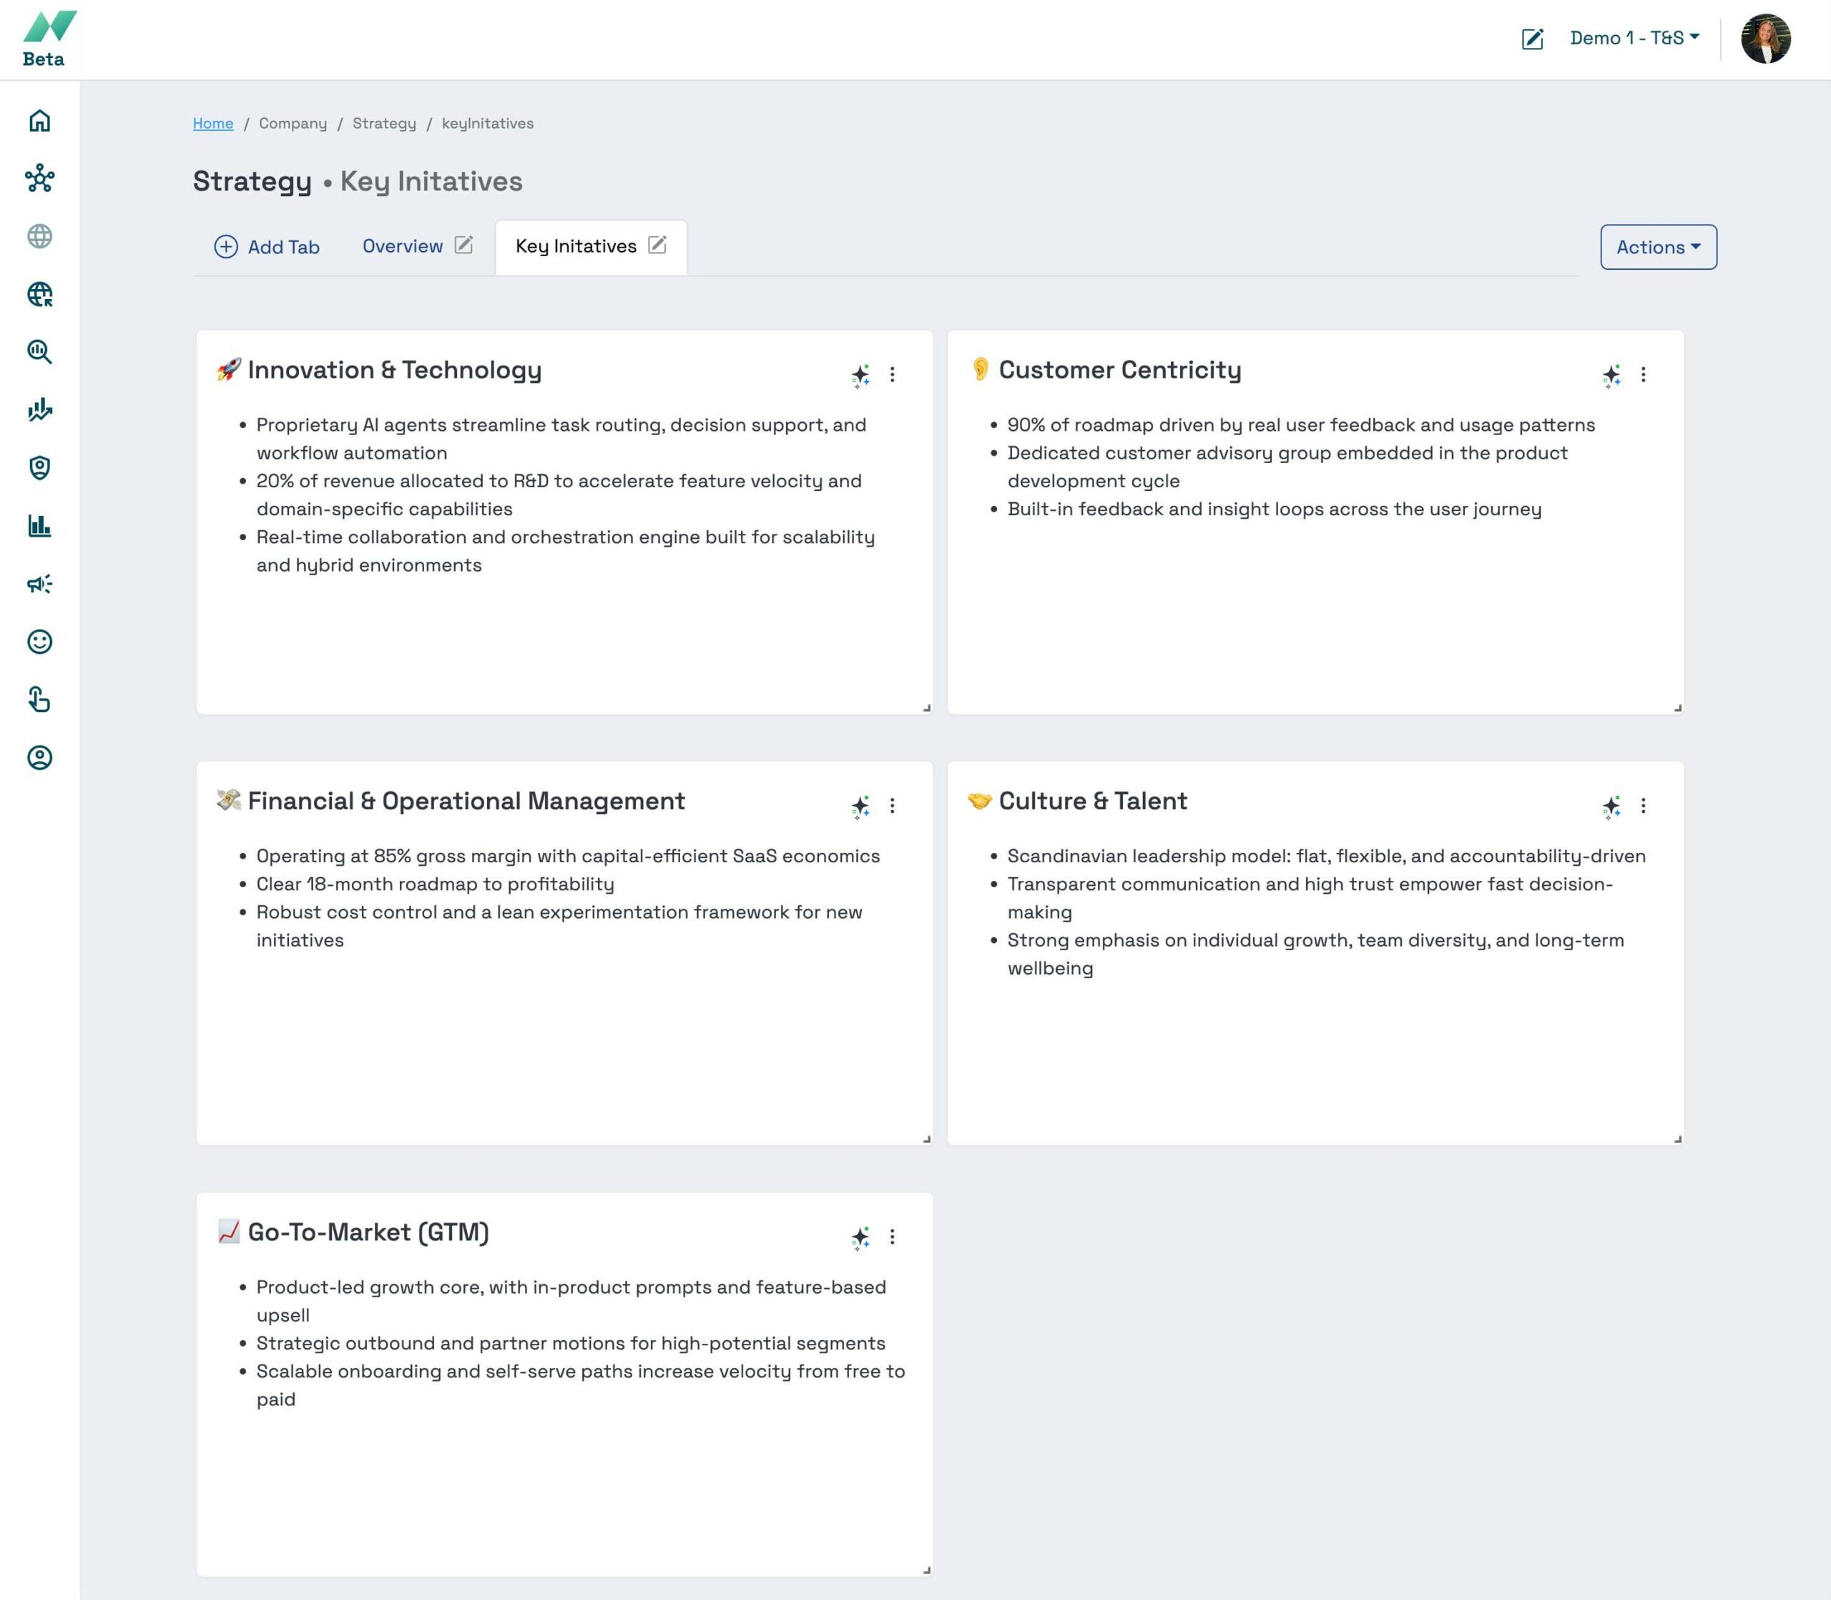The height and width of the screenshot is (1600, 1831).
Task: Click the bar chart sidebar icon
Action: tap(39, 526)
